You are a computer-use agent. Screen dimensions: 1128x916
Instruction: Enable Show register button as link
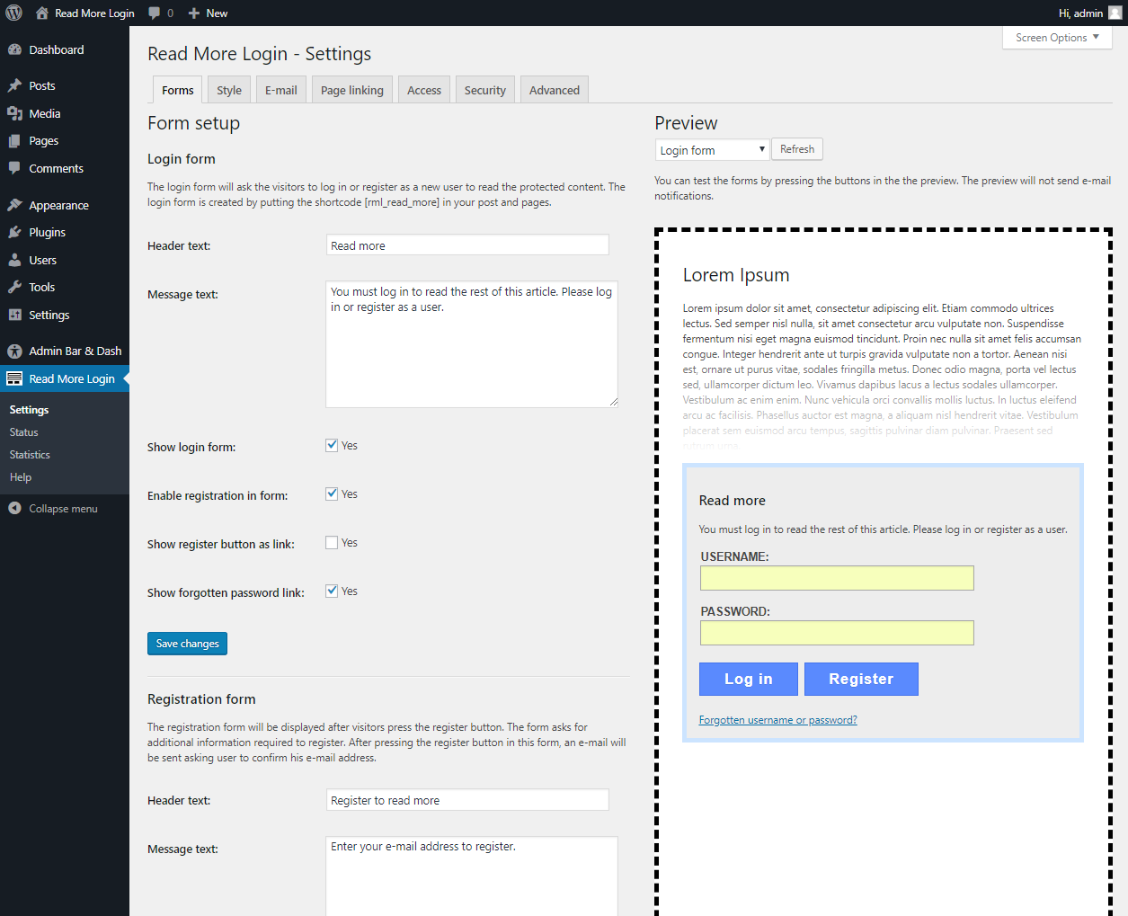pyautogui.click(x=332, y=542)
